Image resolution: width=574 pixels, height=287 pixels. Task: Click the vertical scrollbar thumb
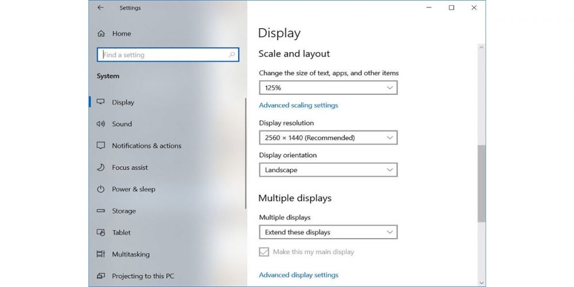coord(481,183)
